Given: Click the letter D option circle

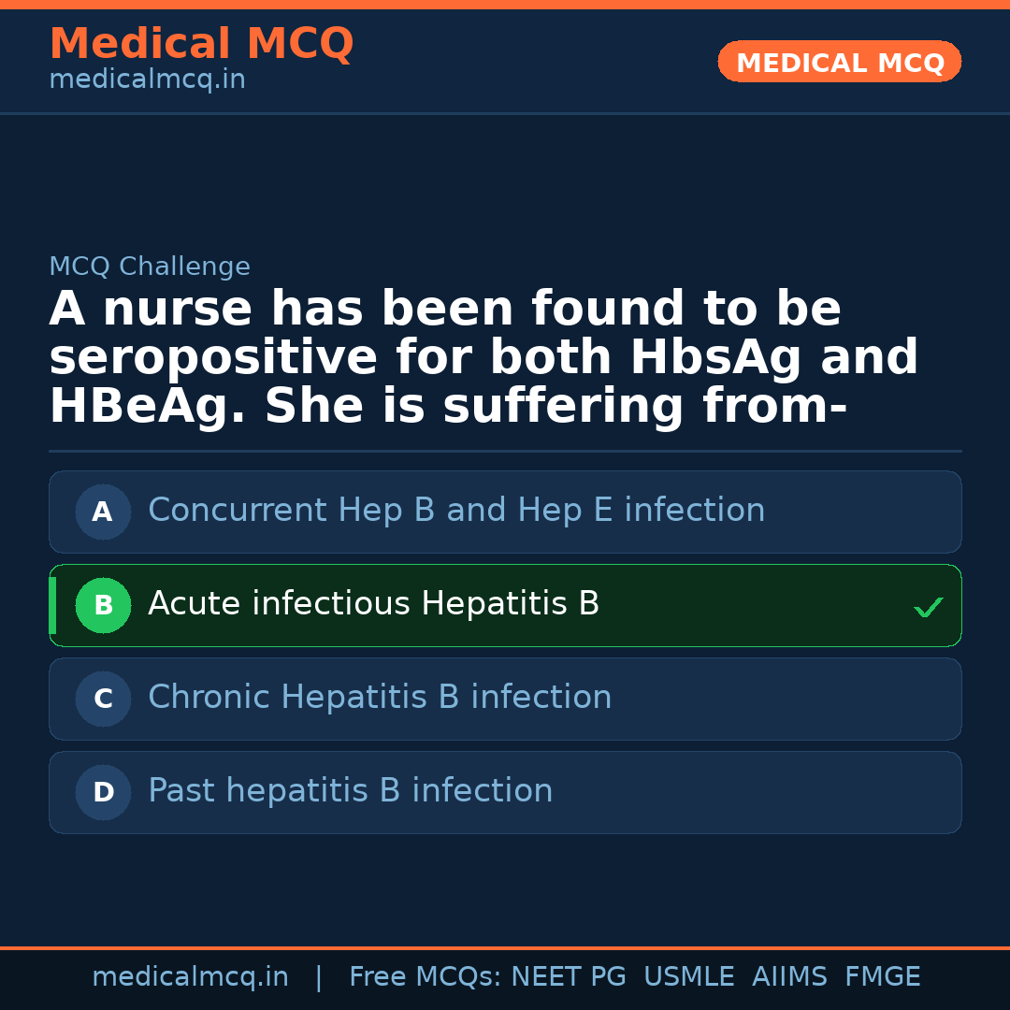Looking at the screenshot, I should tap(103, 792).
